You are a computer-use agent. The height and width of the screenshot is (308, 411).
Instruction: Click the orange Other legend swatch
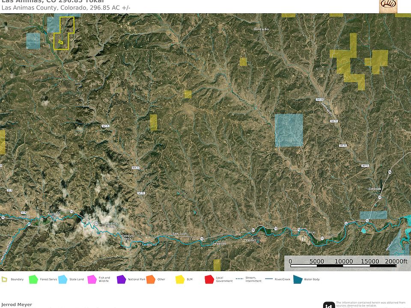[151, 279]
